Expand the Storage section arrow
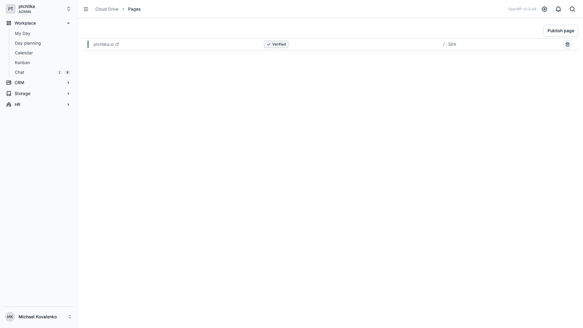The width and height of the screenshot is (583, 328). 68,94
